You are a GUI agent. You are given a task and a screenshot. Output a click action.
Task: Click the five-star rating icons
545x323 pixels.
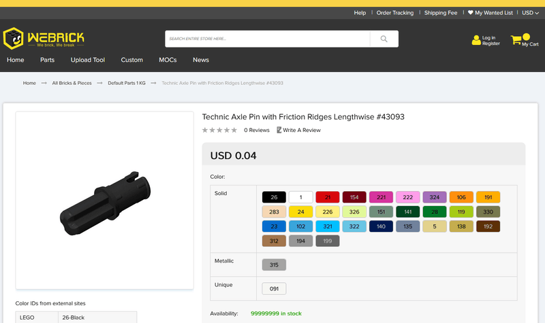(219, 130)
